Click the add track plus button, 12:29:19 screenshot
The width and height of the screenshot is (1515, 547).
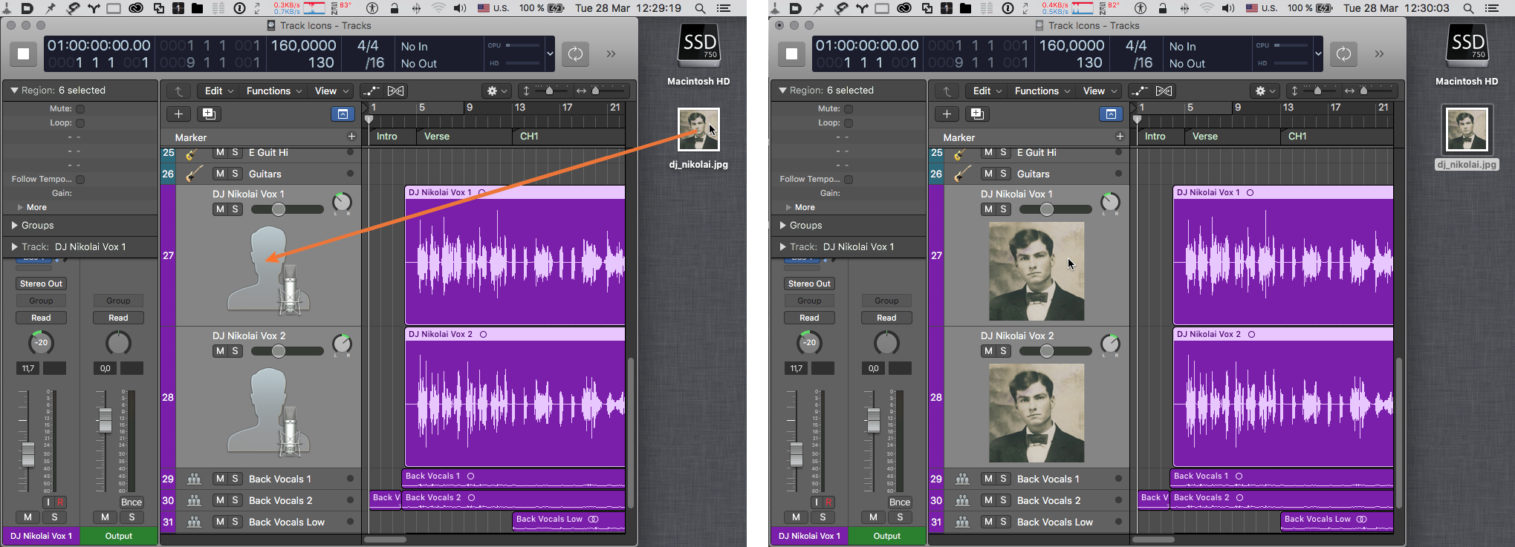point(178,114)
